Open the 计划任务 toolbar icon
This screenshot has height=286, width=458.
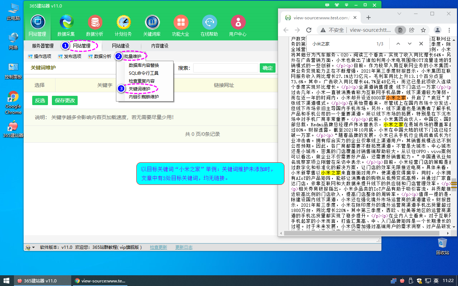click(x=123, y=26)
